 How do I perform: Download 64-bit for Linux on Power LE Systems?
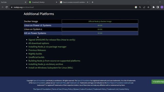100,25
